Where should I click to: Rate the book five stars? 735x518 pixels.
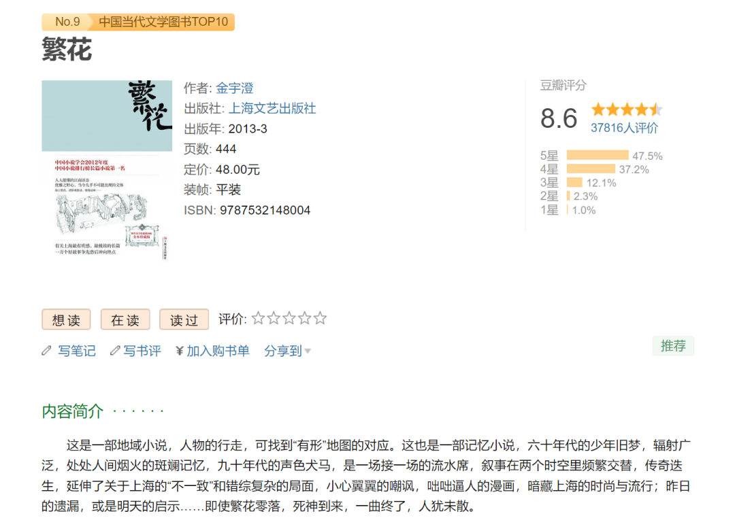click(321, 319)
